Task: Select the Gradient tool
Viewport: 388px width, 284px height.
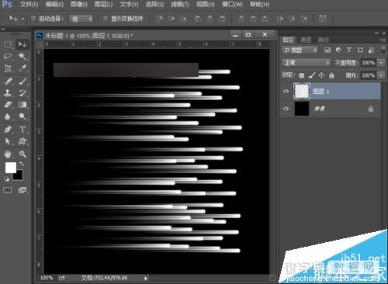Action: tap(23, 105)
